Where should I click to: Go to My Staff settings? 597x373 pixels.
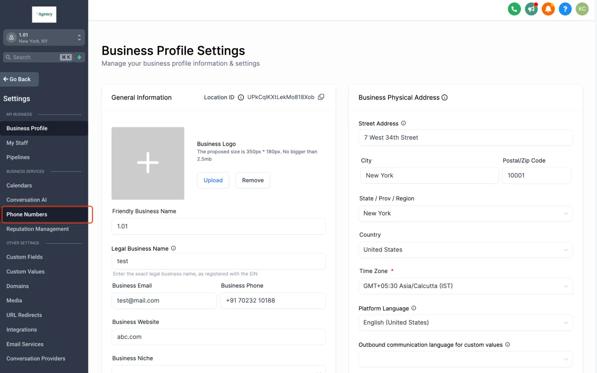pos(17,143)
